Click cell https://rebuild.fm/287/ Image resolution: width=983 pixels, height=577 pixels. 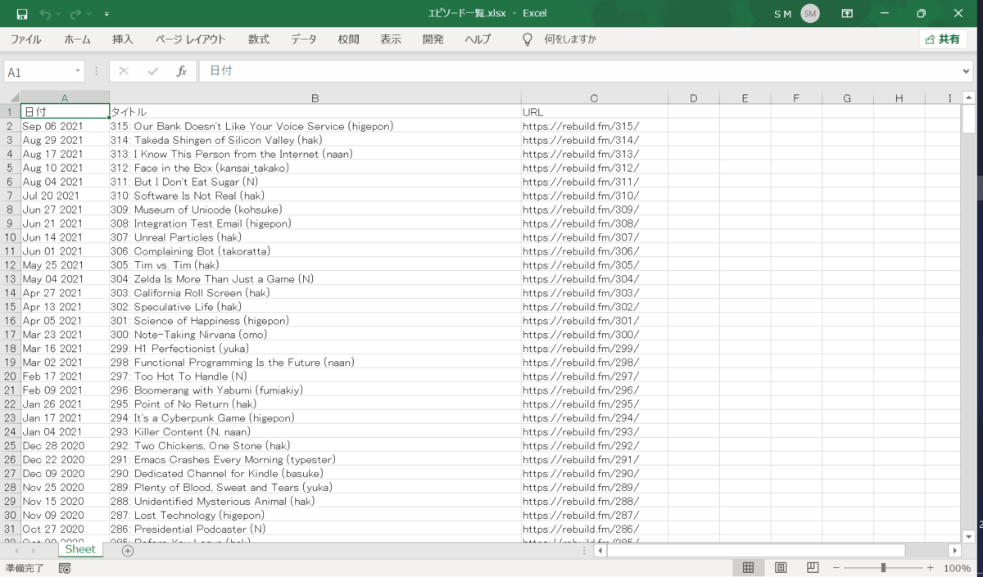click(x=595, y=516)
